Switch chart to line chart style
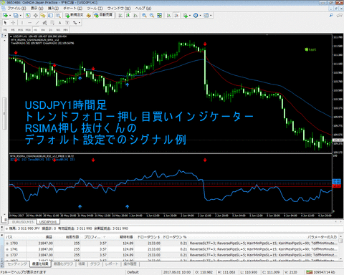Viewport: 344px width, 275px height. (135, 15)
